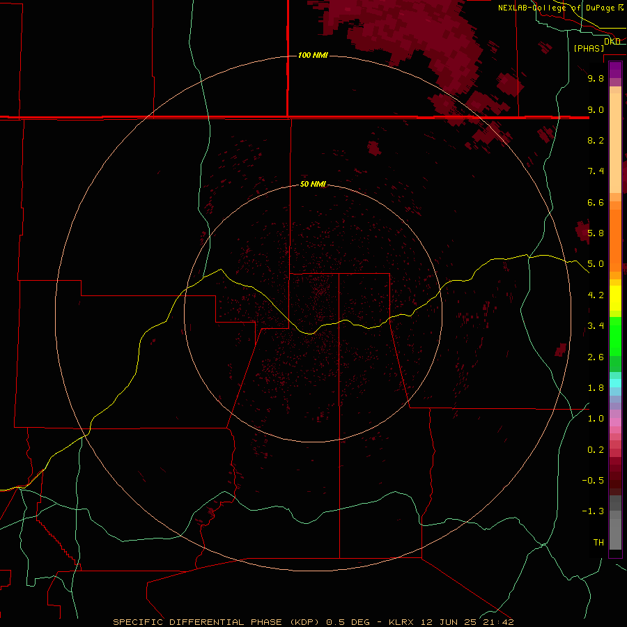Click the small isolated echo below the state border

[374, 148]
